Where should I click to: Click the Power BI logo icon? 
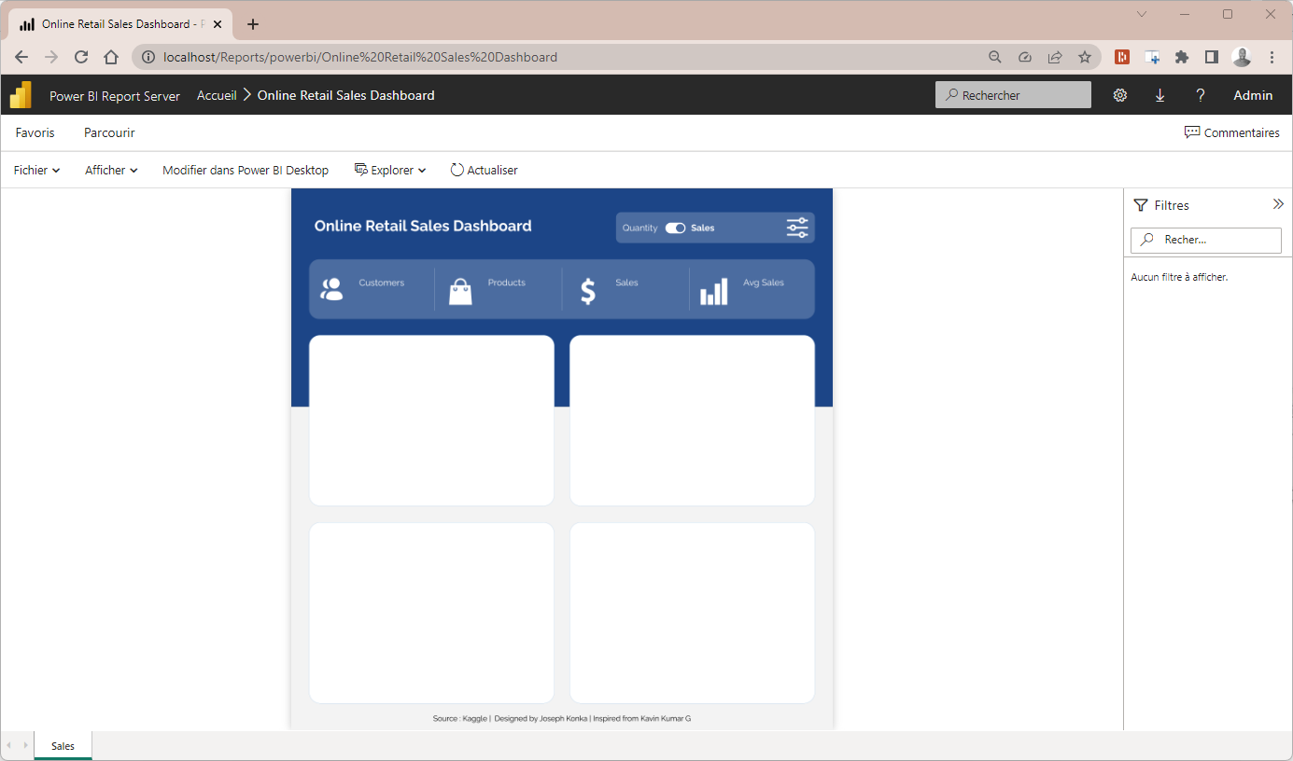[21, 95]
